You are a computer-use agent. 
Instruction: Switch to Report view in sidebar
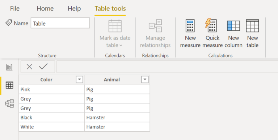point(9,67)
